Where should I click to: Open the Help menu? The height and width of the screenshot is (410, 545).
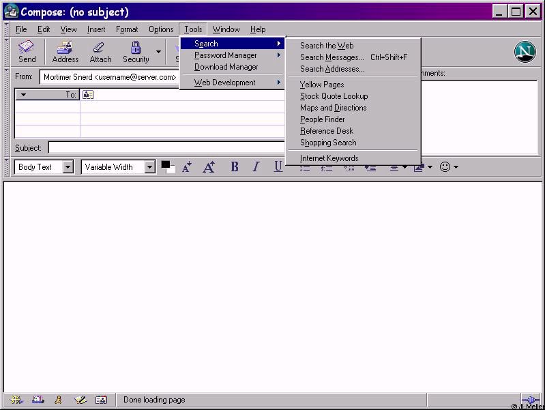(258, 29)
